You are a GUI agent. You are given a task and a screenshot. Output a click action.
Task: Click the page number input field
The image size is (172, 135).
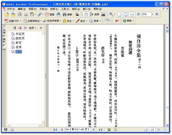coord(78,130)
